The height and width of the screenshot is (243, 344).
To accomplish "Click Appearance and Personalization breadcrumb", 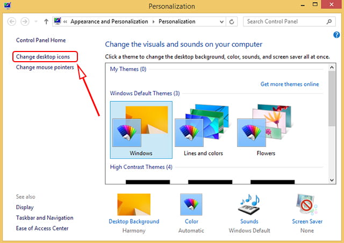I will coord(109,21).
